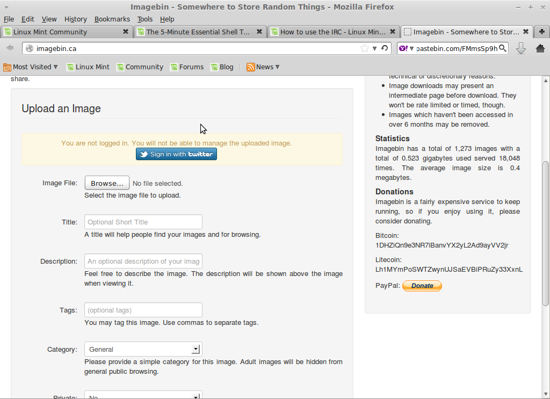The width and height of the screenshot is (550, 399).
Task: Close the 5-Minute Essential Shell tab
Action: pos(259,32)
